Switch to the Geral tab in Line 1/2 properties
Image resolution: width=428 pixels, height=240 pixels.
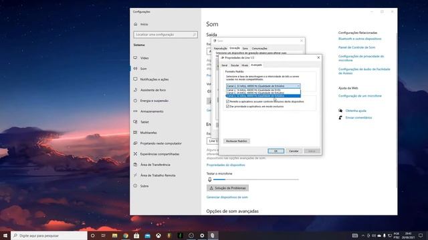click(x=225, y=65)
